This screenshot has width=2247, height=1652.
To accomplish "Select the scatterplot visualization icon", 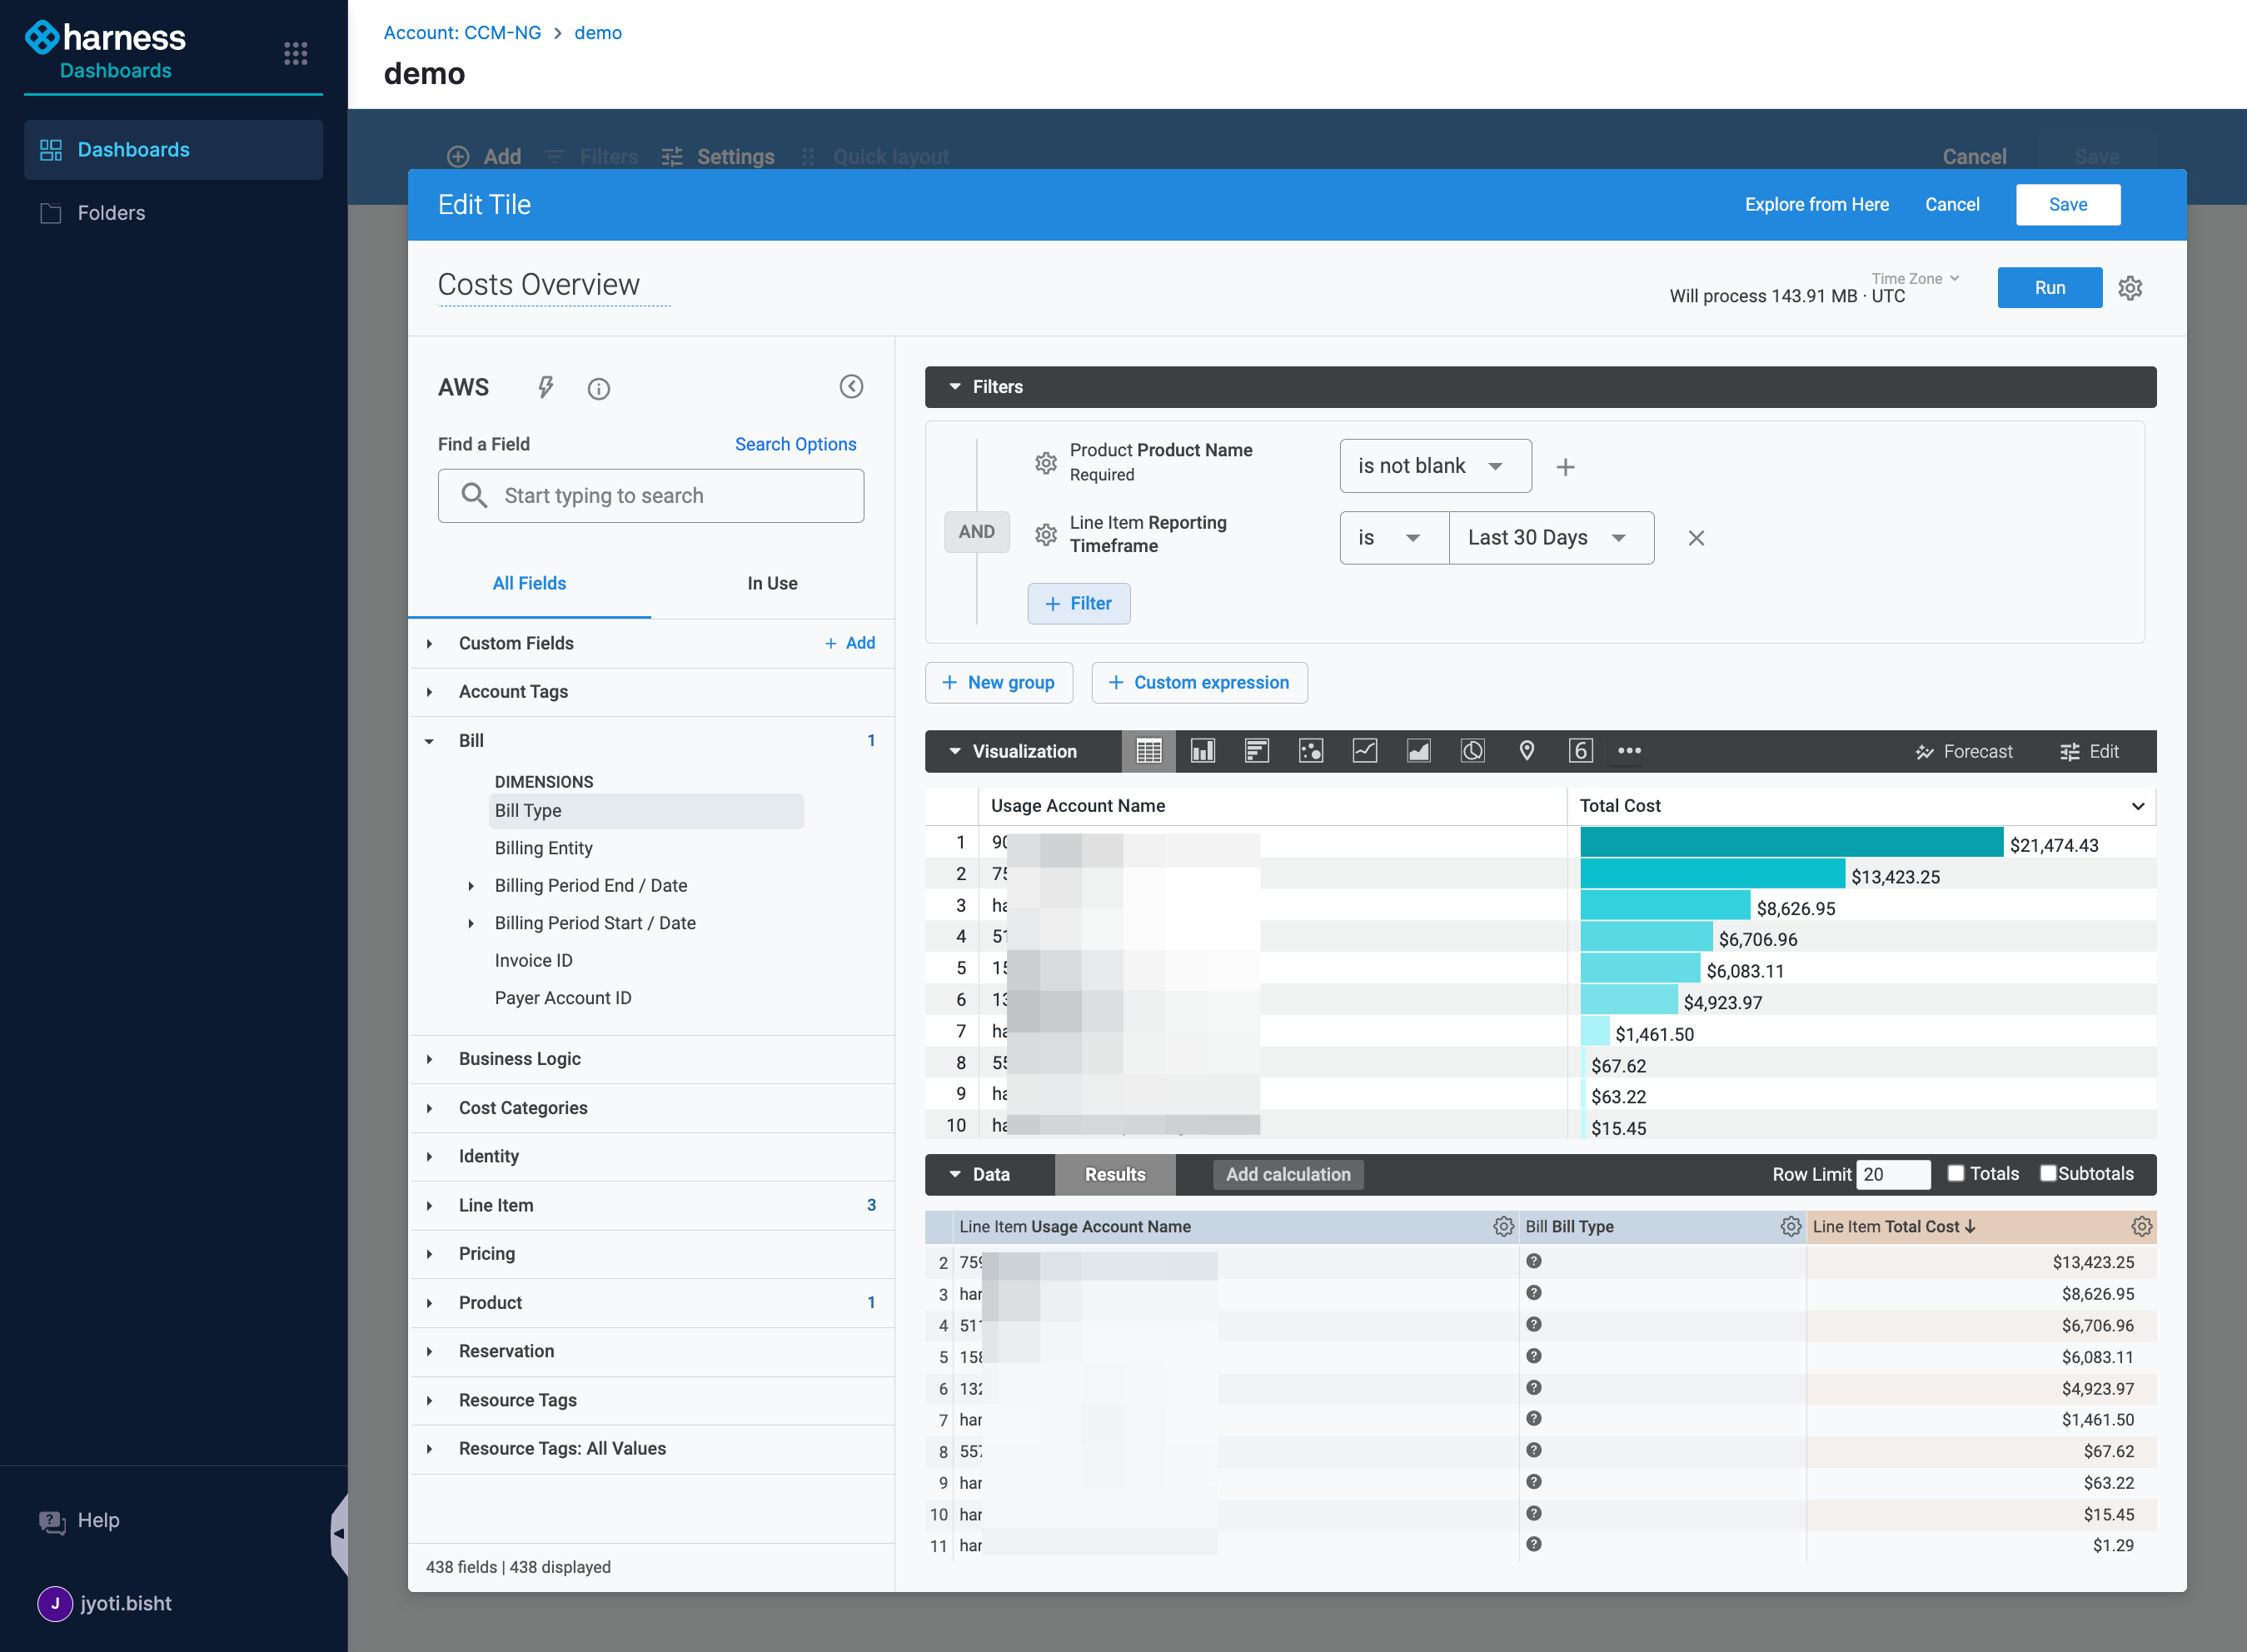I will pos(1311,751).
